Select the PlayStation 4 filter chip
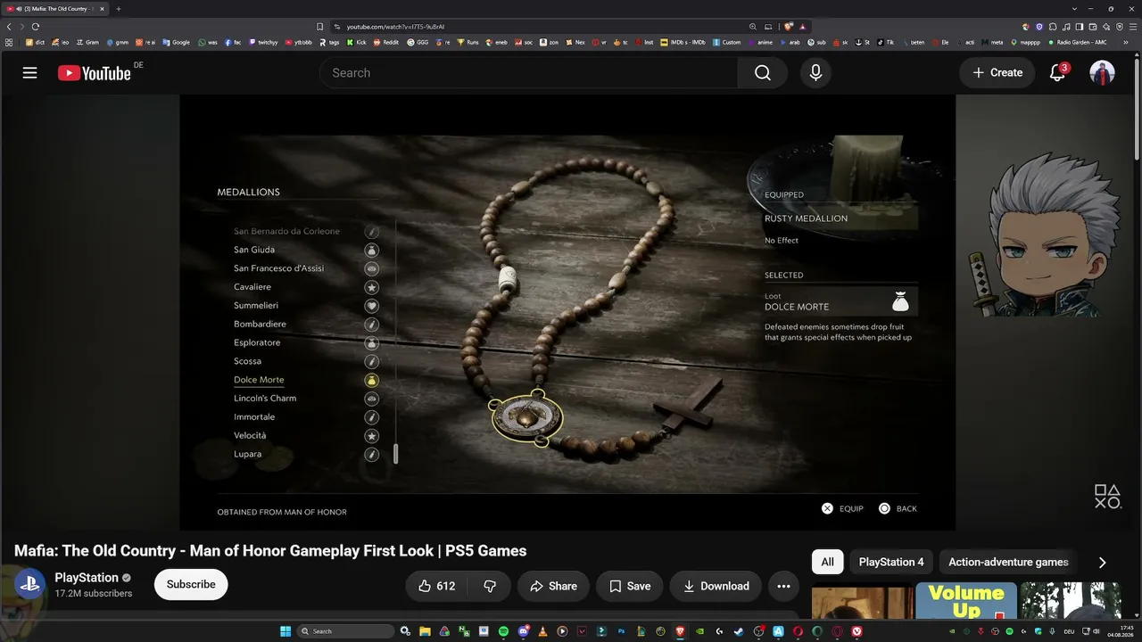Image resolution: width=1142 pixels, height=642 pixels. click(891, 562)
